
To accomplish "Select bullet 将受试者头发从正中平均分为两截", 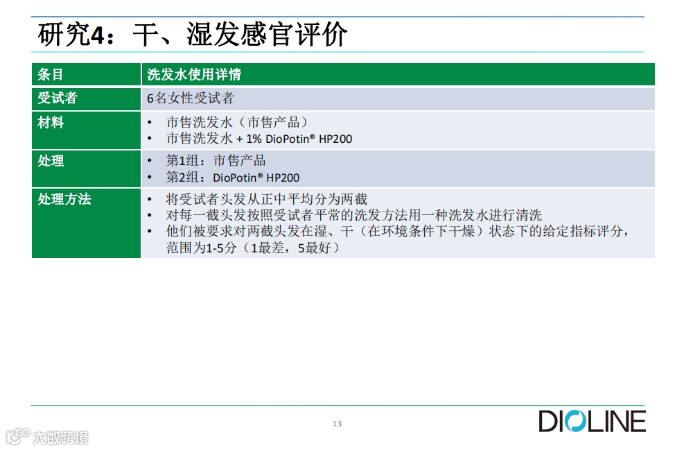I will click(x=267, y=199).
